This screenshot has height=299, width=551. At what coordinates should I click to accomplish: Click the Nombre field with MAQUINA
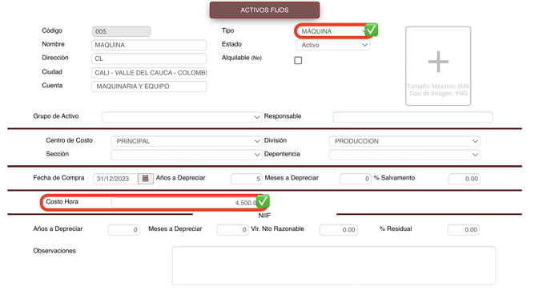(x=149, y=45)
